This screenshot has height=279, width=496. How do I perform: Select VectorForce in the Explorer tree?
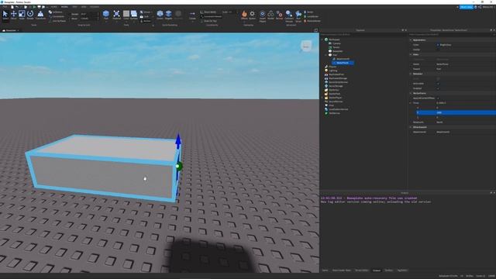coord(343,63)
